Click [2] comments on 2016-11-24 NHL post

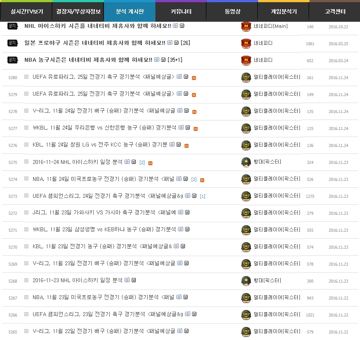pyautogui.click(x=142, y=163)
